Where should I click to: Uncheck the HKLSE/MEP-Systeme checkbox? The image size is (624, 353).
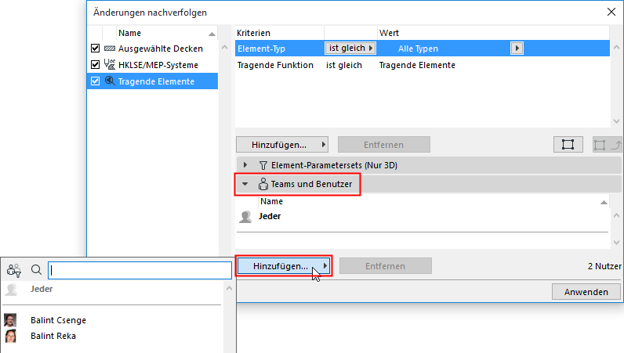pyautogui.click(x=96, y=65)
